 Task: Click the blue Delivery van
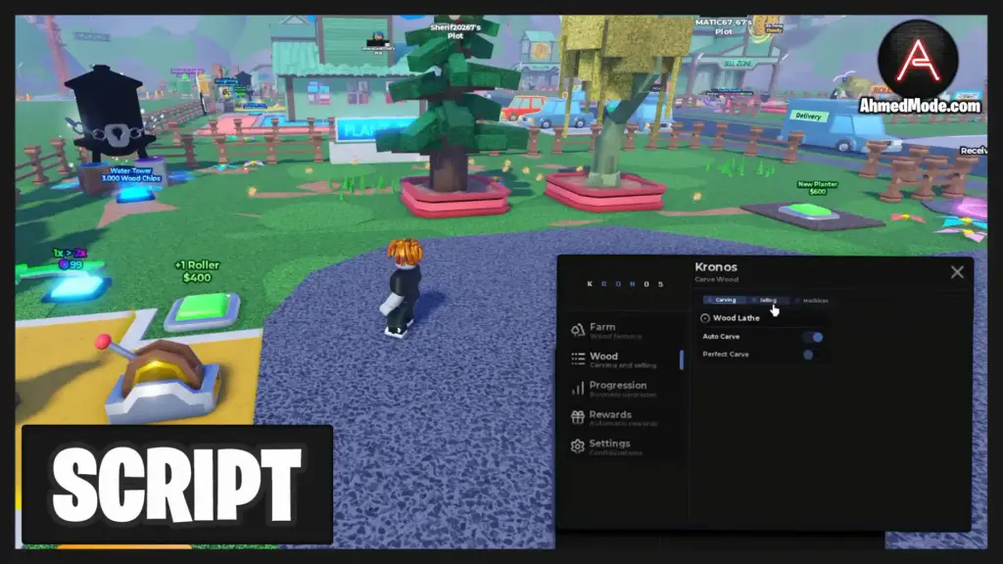pos(841,123)
